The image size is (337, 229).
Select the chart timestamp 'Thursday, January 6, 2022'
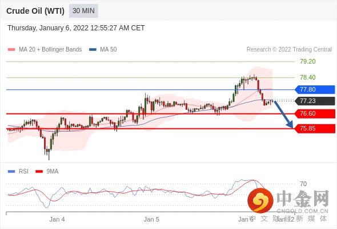(48, 28)
